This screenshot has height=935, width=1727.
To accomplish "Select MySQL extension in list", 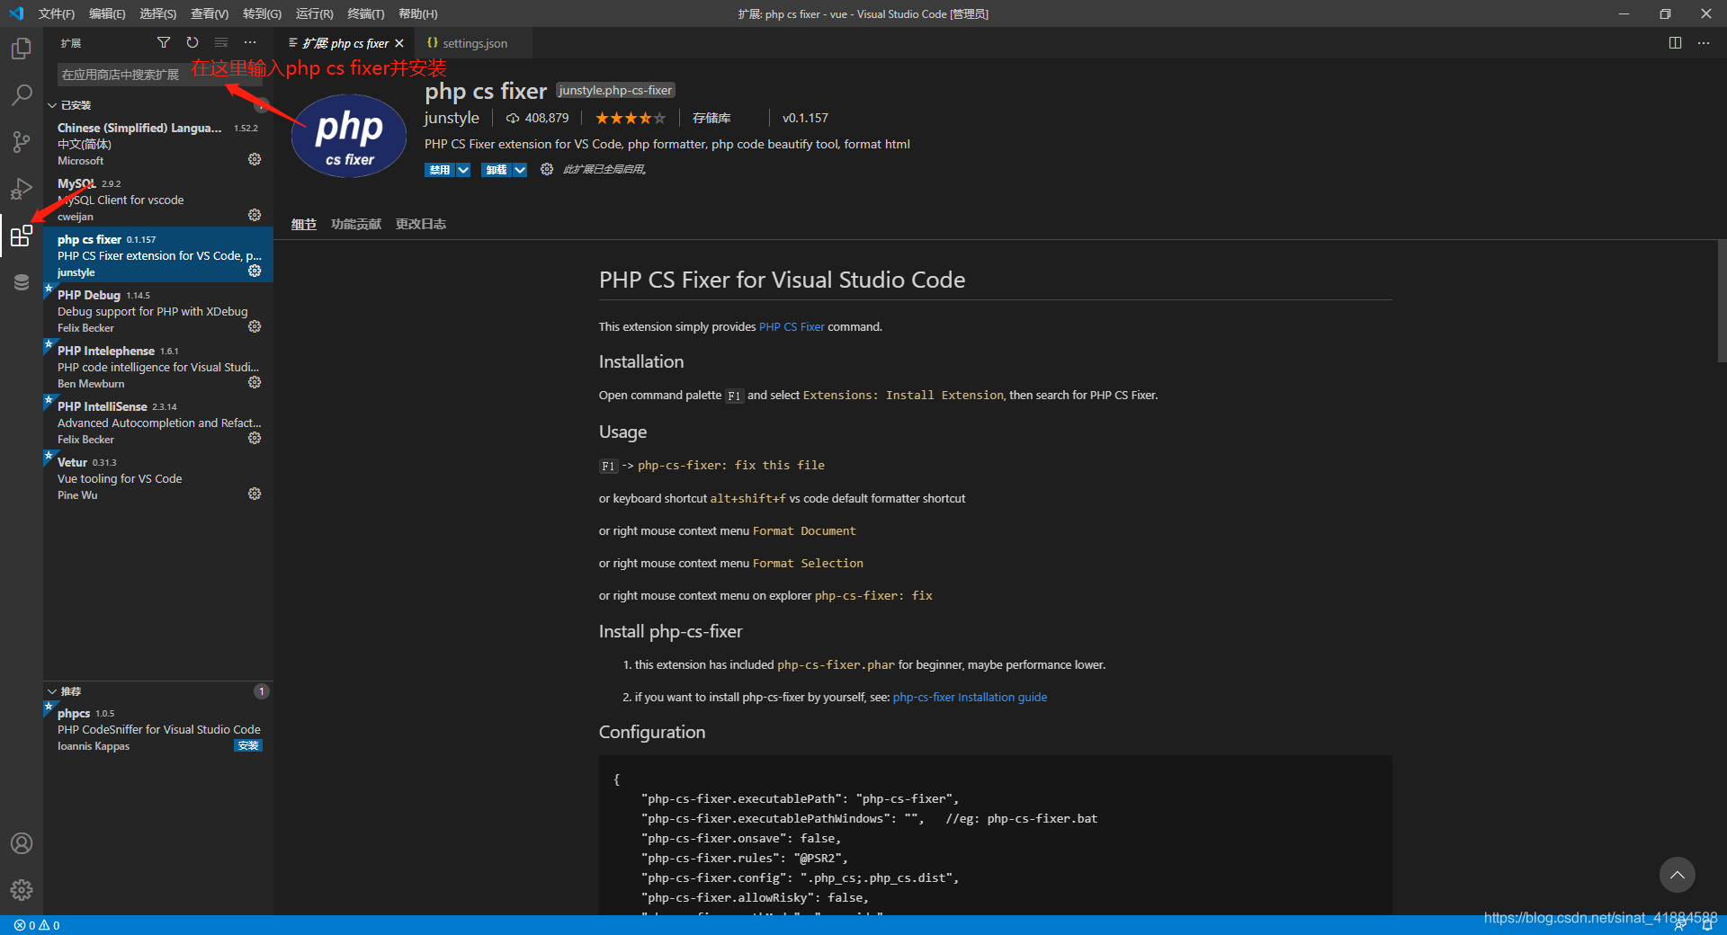I will point(158,199).
